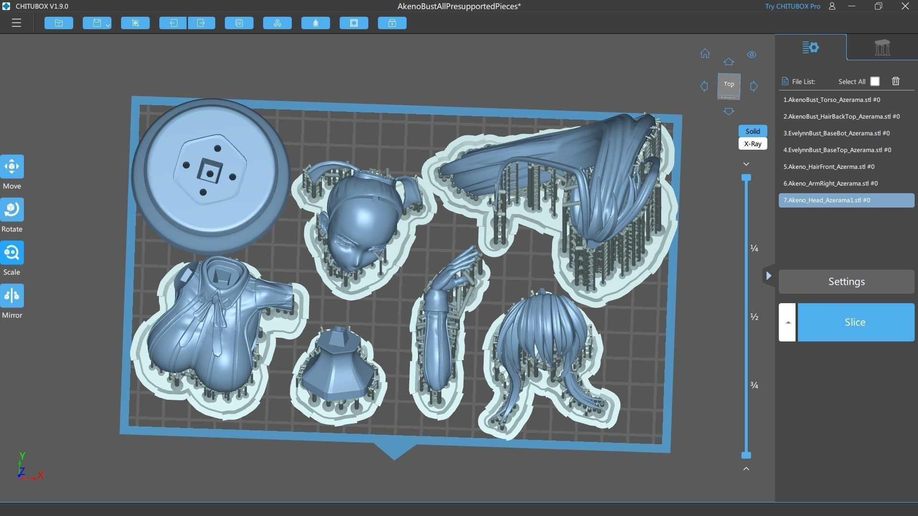The height and width of the screenshot is (516, 918).
Task: Click the hollow model bottle icon
Action: point(316,23)
